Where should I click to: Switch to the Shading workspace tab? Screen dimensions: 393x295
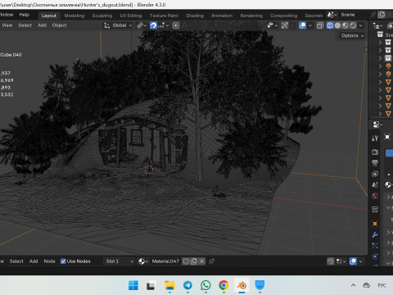click(x=195, y=16)
